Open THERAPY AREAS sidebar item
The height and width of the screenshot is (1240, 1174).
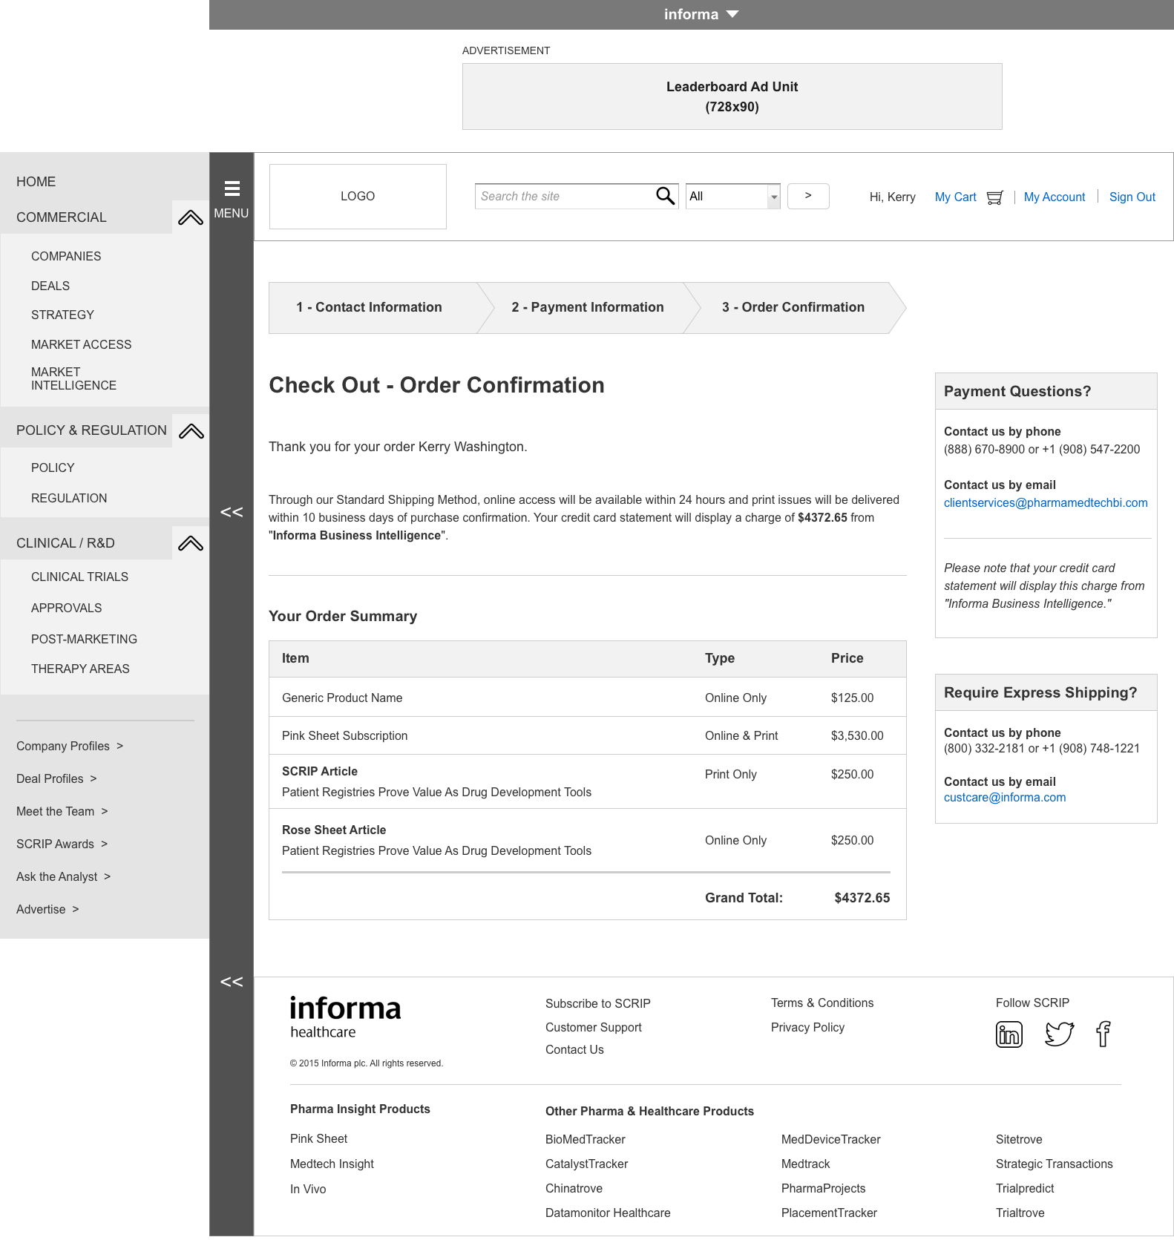click(80, 669)
